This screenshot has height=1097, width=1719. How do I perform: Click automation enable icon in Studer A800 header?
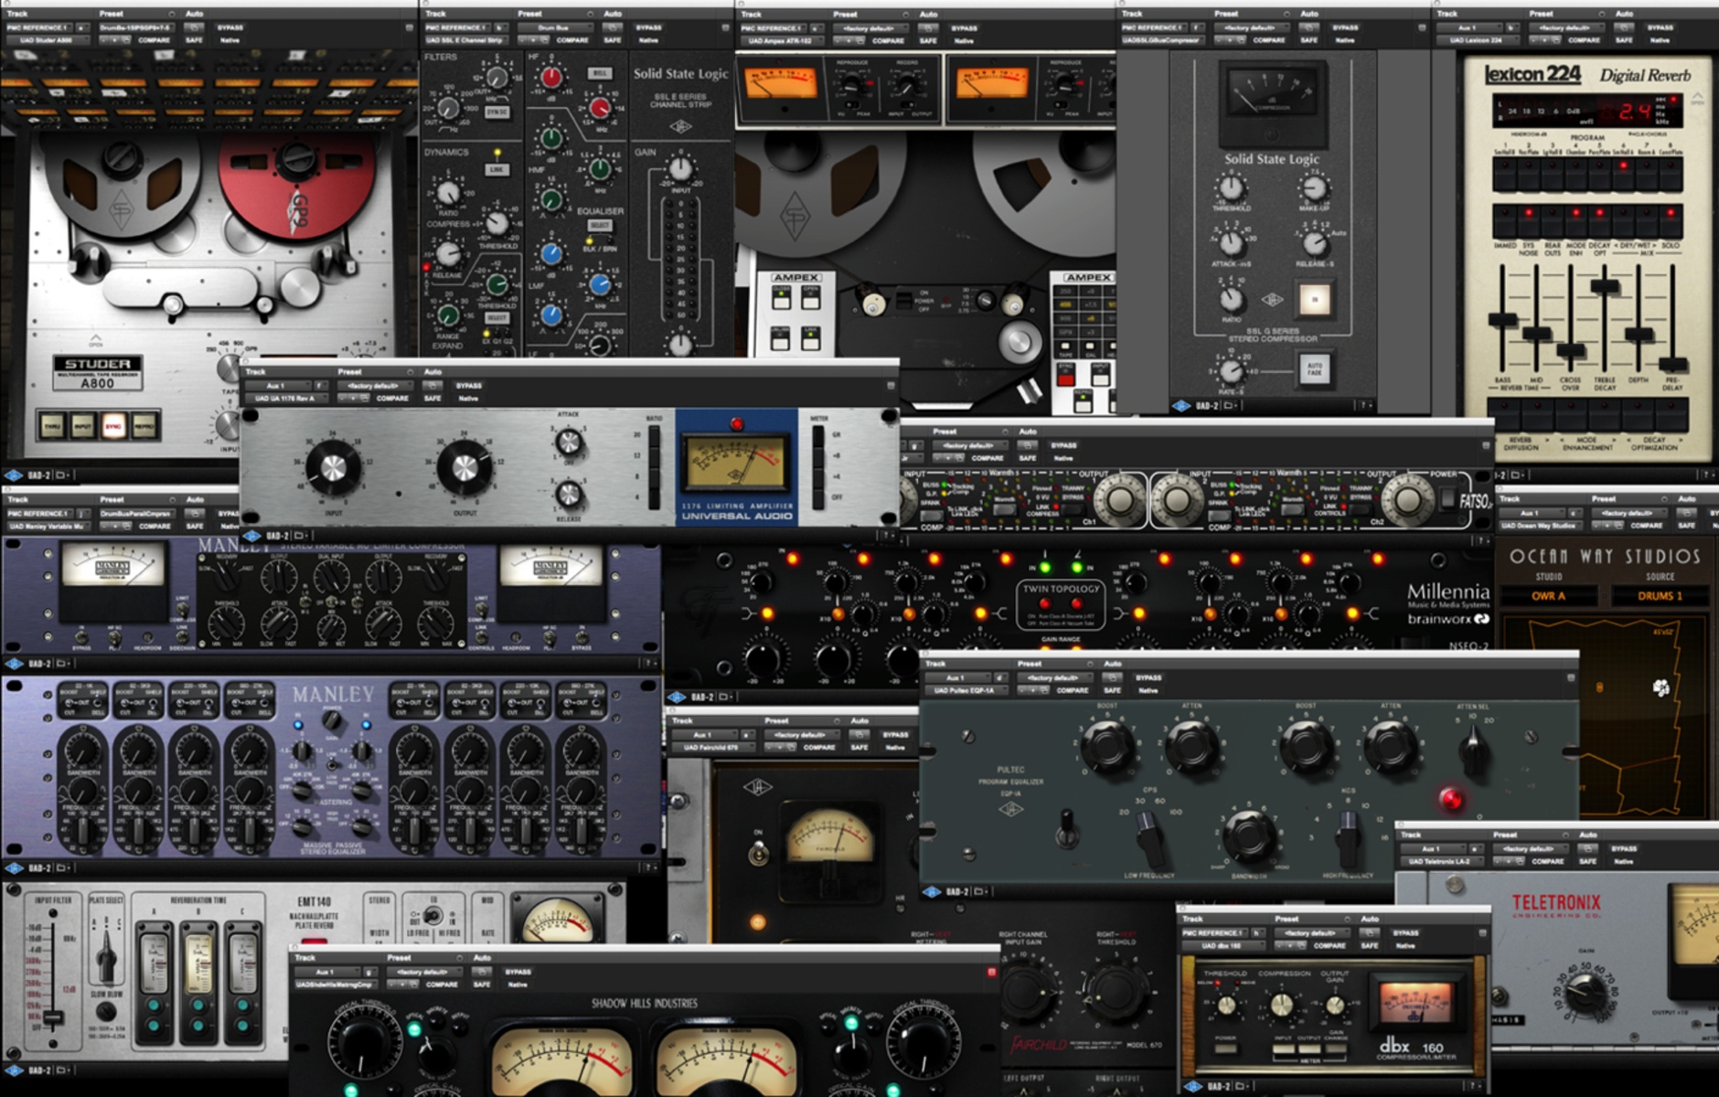tap(193, 27)
